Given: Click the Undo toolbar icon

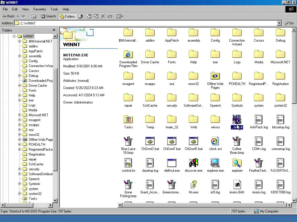Looking at the screenshot, I should [x=110, y=16].
